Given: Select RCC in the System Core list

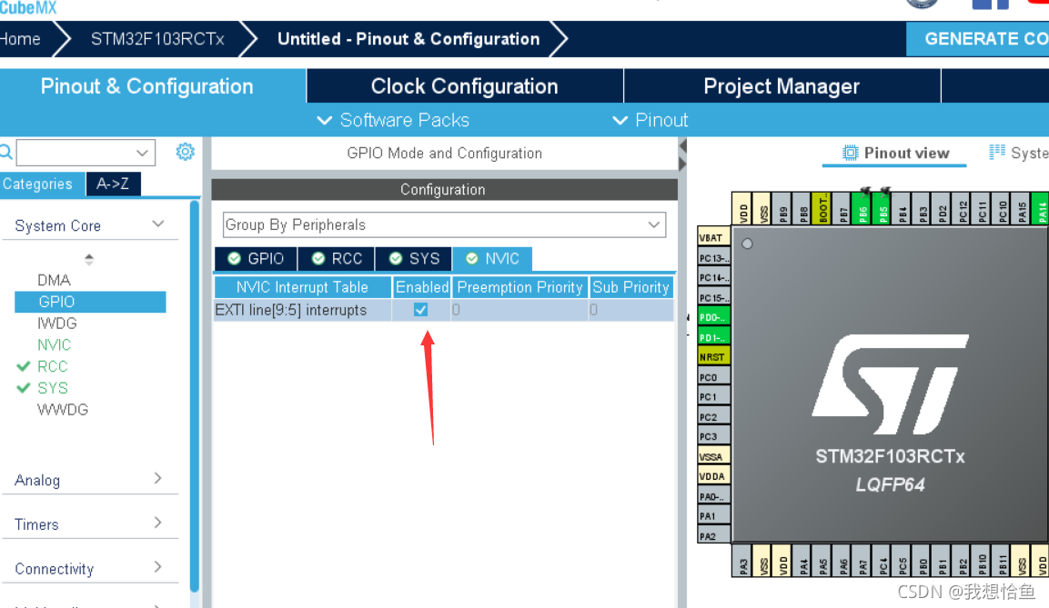Looking at the screenshot, I should 53,366.
